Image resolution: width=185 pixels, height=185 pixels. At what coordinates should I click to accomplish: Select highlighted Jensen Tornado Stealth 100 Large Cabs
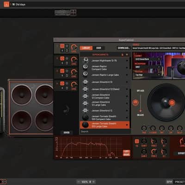(x=105, y=125)
